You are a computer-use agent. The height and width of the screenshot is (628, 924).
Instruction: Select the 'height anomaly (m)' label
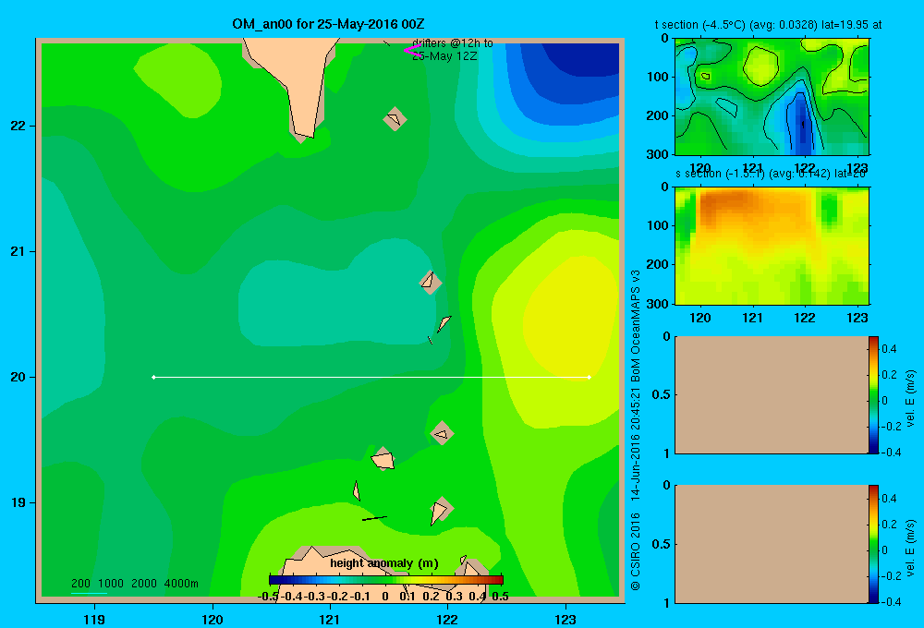(x=384, y=563)
